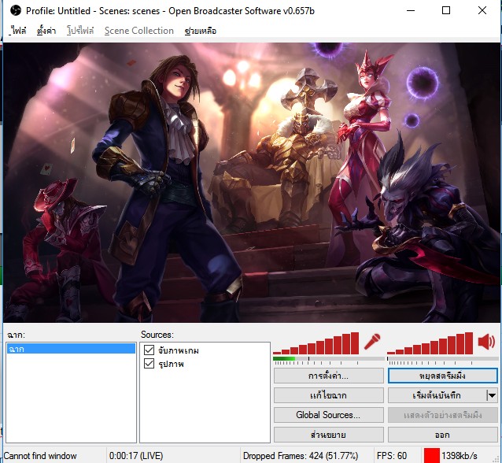Click the 1398kb/s bitrate text
502x463 pixels.
pyautogui.click(x=460, y=455)
